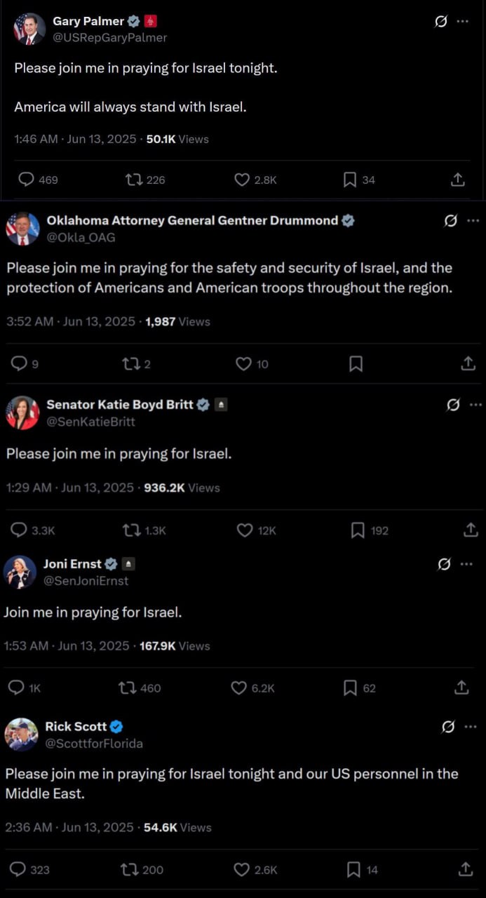
Task: Share Senator Katie Boyd Britt's post
Action: 471,530
